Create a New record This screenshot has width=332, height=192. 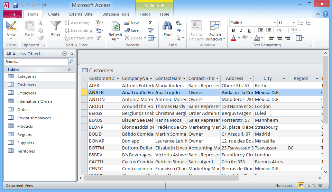131,23
